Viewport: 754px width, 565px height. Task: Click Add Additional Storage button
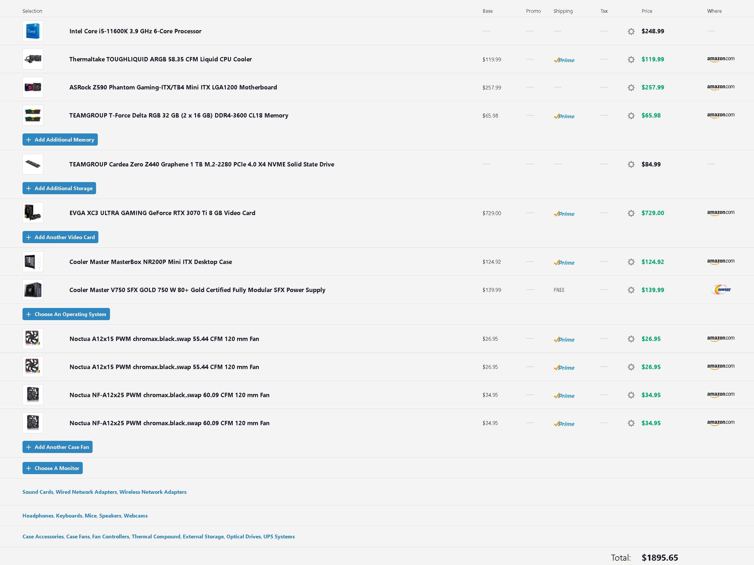59,188
